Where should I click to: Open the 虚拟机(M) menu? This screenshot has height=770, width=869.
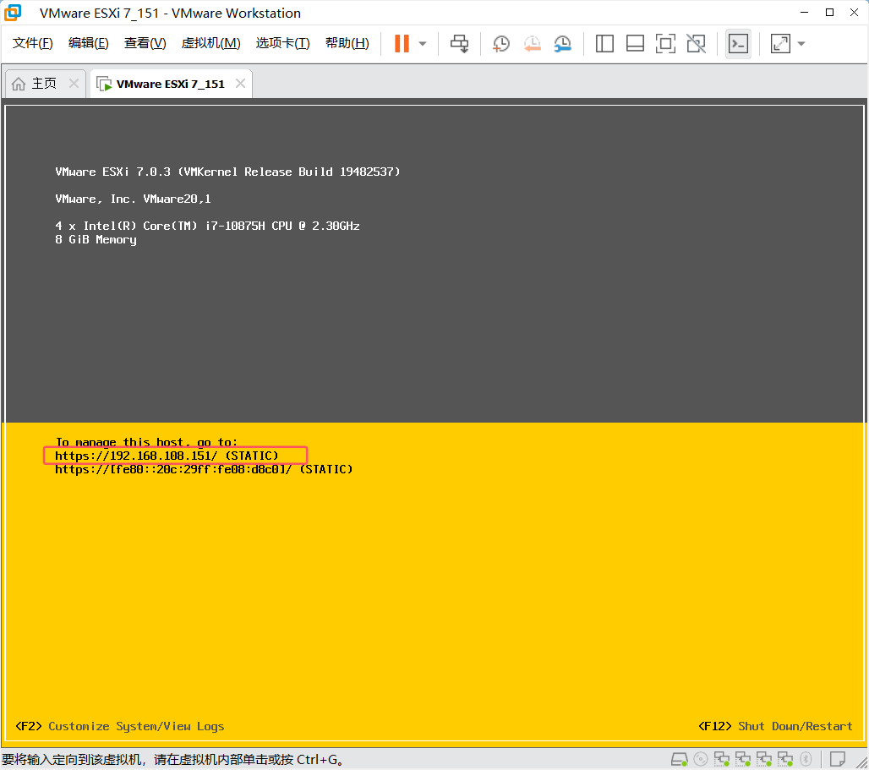[x=211, y=43]
